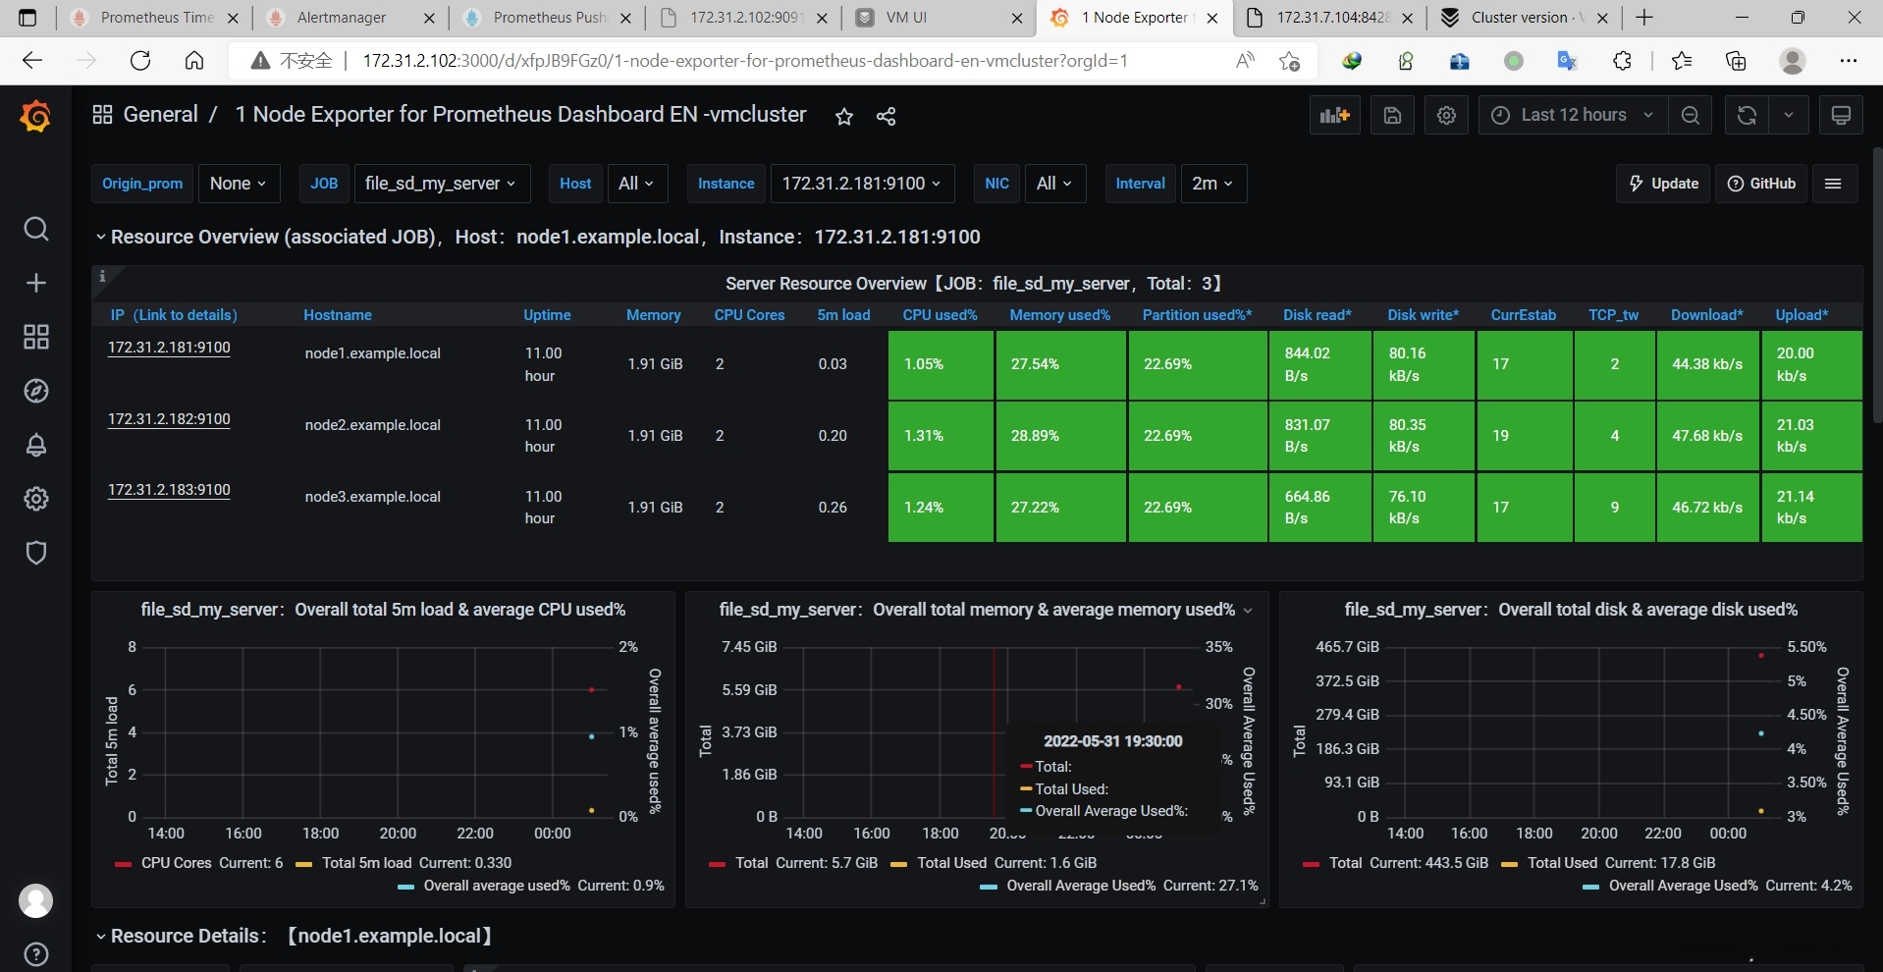Refresh dashboard with the refresh icon
Viewport: 1883px width, 972px height.
tap(1747, 116)
